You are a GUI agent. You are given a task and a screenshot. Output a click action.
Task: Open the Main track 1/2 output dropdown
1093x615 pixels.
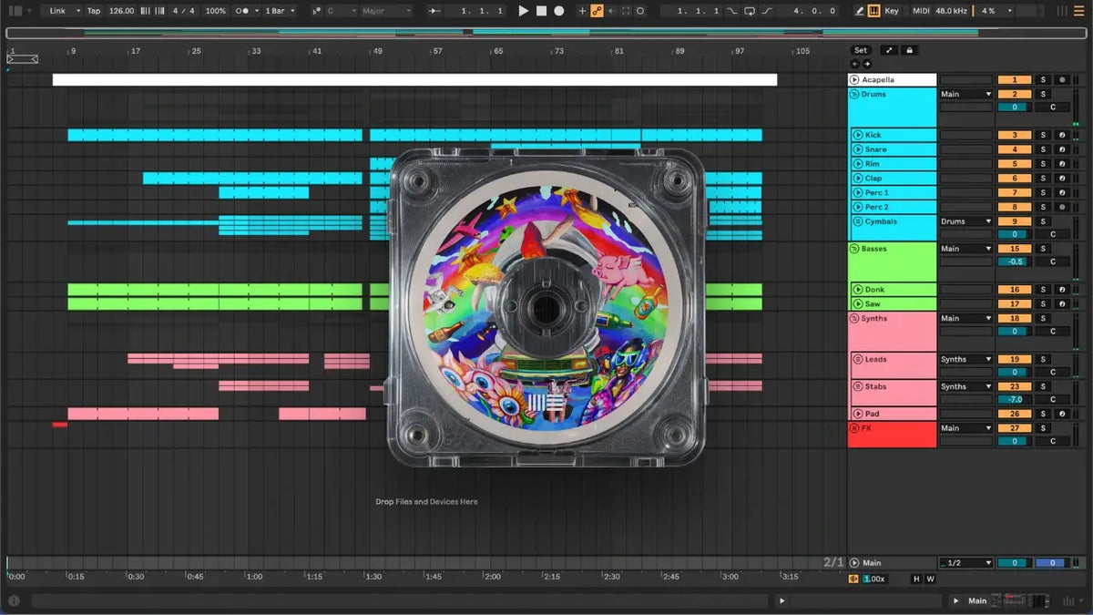965,563
